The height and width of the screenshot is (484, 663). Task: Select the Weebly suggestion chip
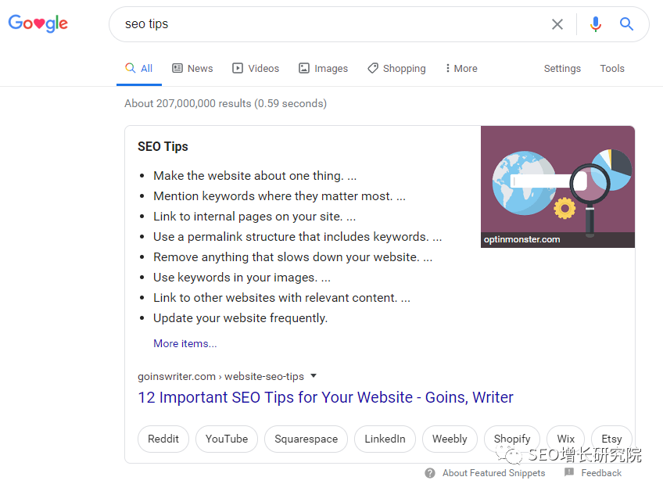click(x=450, y=439)
